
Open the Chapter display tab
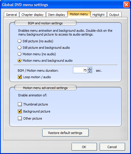coord(33,15)
